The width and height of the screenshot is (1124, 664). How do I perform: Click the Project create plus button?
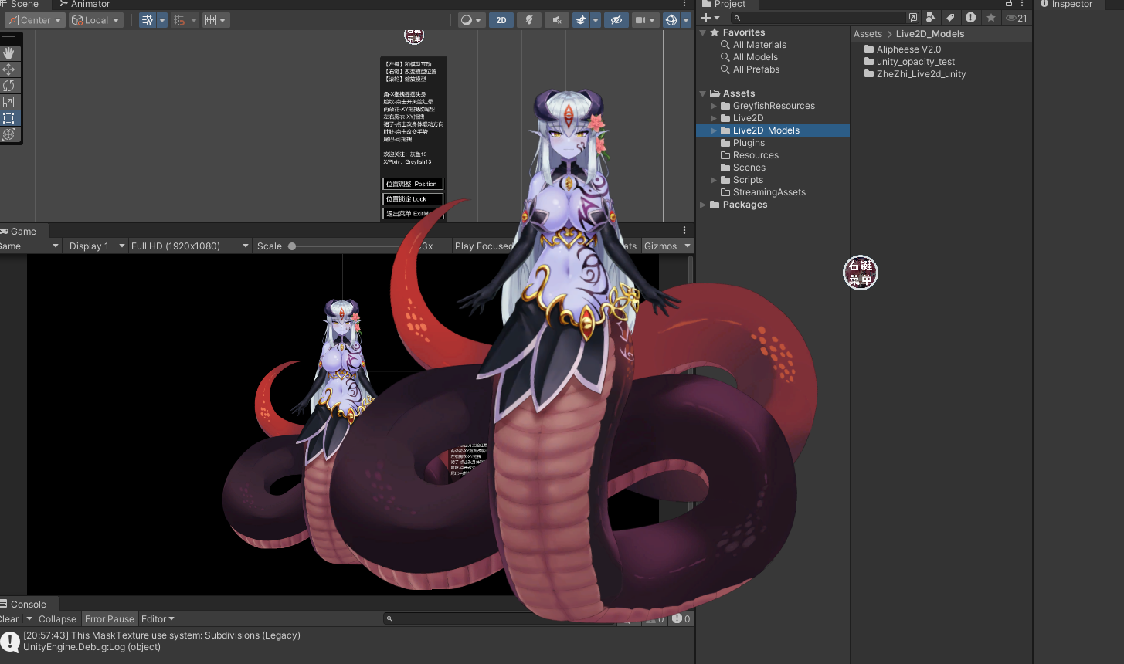[710, 18]
